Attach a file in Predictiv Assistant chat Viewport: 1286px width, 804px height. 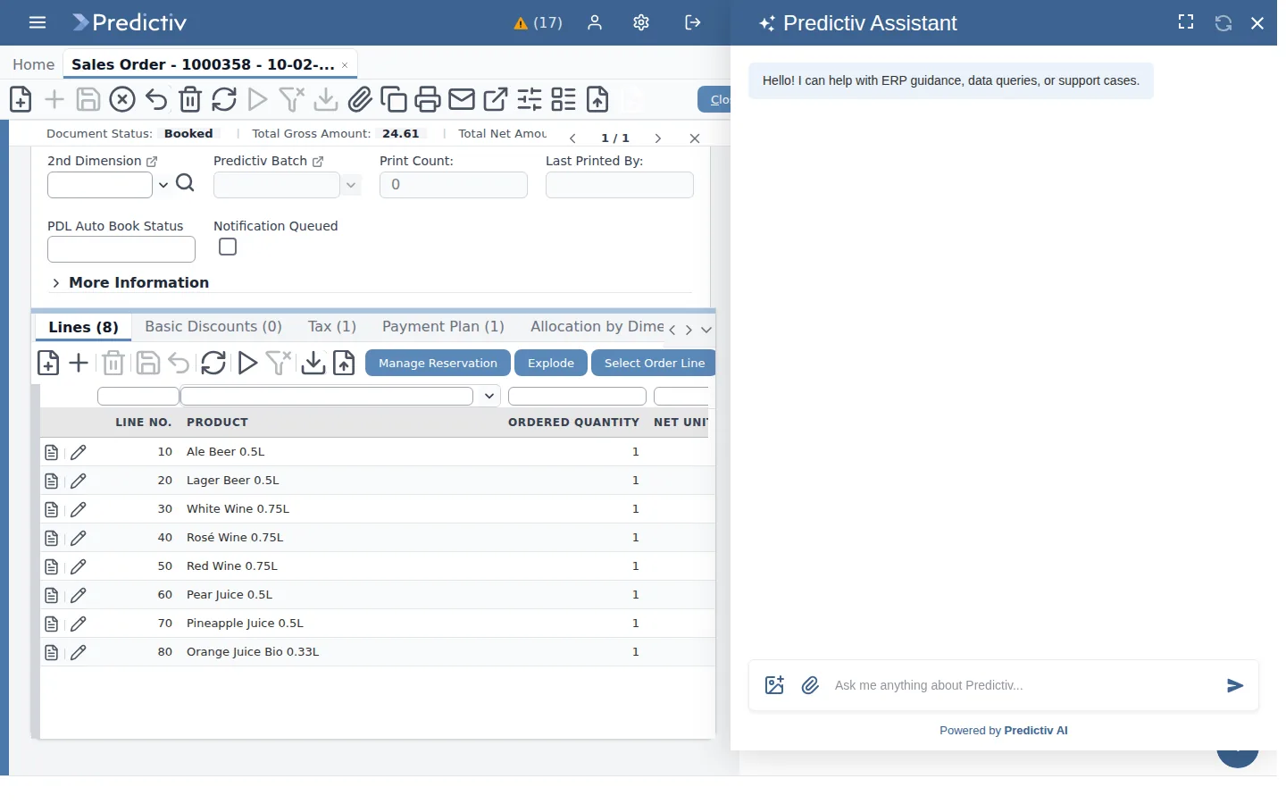pyautogui.click(x=810, y=685)
